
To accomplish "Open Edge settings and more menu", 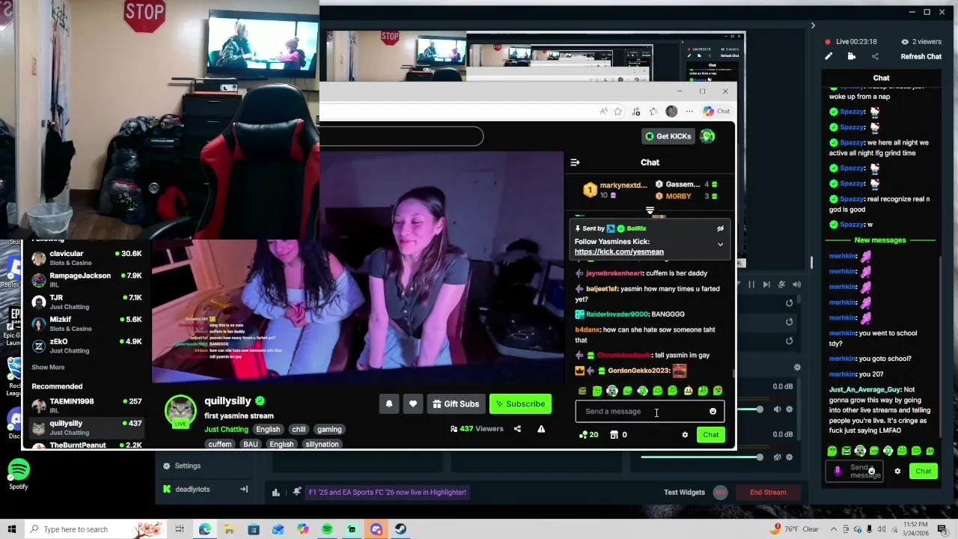I will pyautogui.click(x=689, y=112).
